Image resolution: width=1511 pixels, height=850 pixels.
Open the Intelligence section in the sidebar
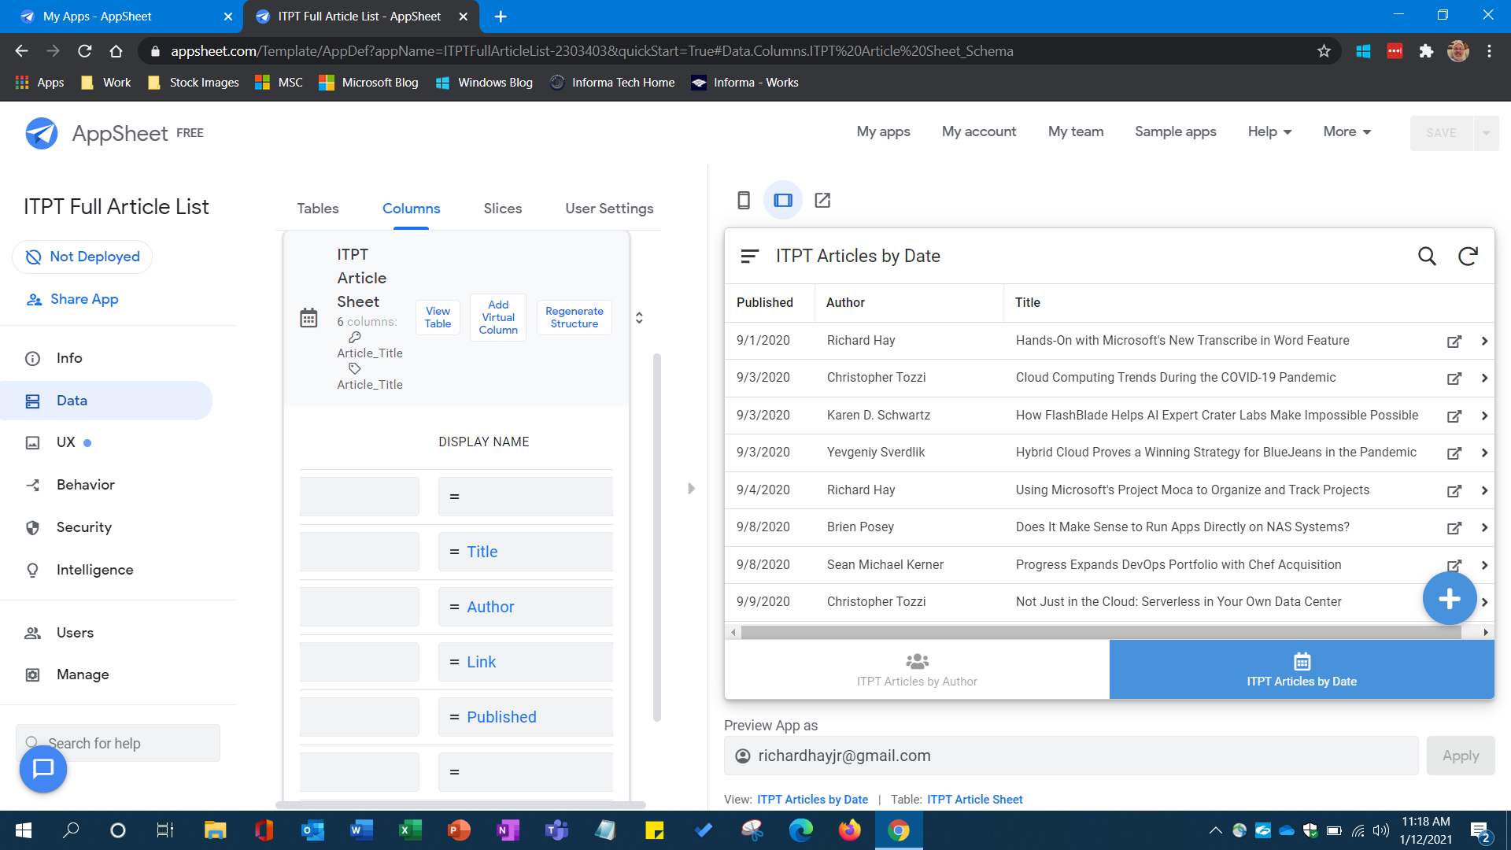click(x=94, y=569)
